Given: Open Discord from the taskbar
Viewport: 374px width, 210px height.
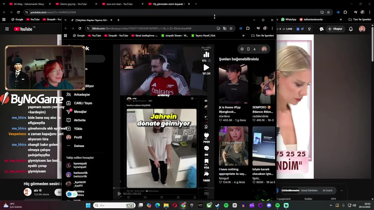Looking at the screenshot, I should point(269,205).
